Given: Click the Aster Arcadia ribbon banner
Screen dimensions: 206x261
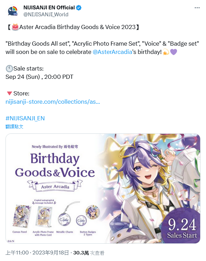Looking at the screenshot, I should 55,186.
